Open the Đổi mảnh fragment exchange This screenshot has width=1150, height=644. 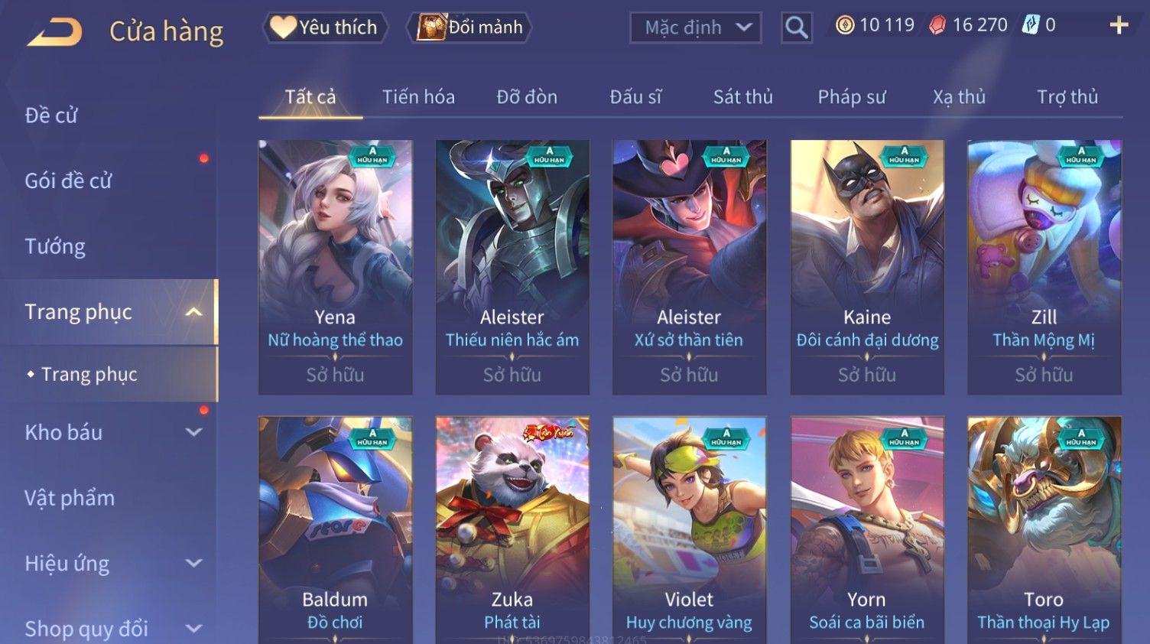coord(469,28)
